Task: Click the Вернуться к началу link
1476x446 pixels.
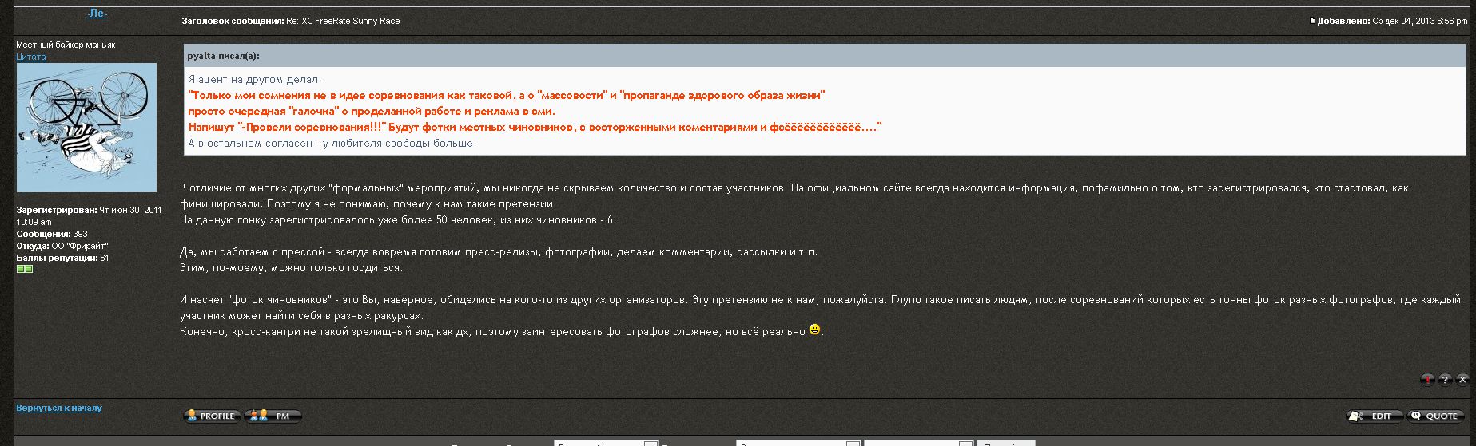Action: point(59,408)
